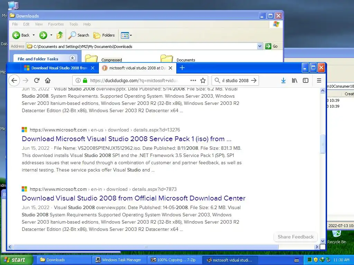Image resolution: width=354 pixels, height=265 pixels.
Task: Open Download Microsoft Visual Studio 2008 Service Pack 1 link
Action: tap(127, 139)
